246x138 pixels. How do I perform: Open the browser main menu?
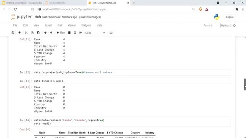click(243, 9)
